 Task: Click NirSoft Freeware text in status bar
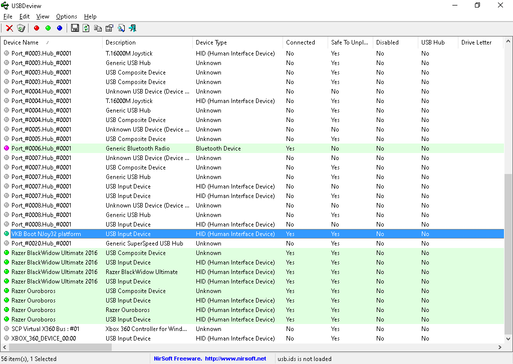click(178, 358)
